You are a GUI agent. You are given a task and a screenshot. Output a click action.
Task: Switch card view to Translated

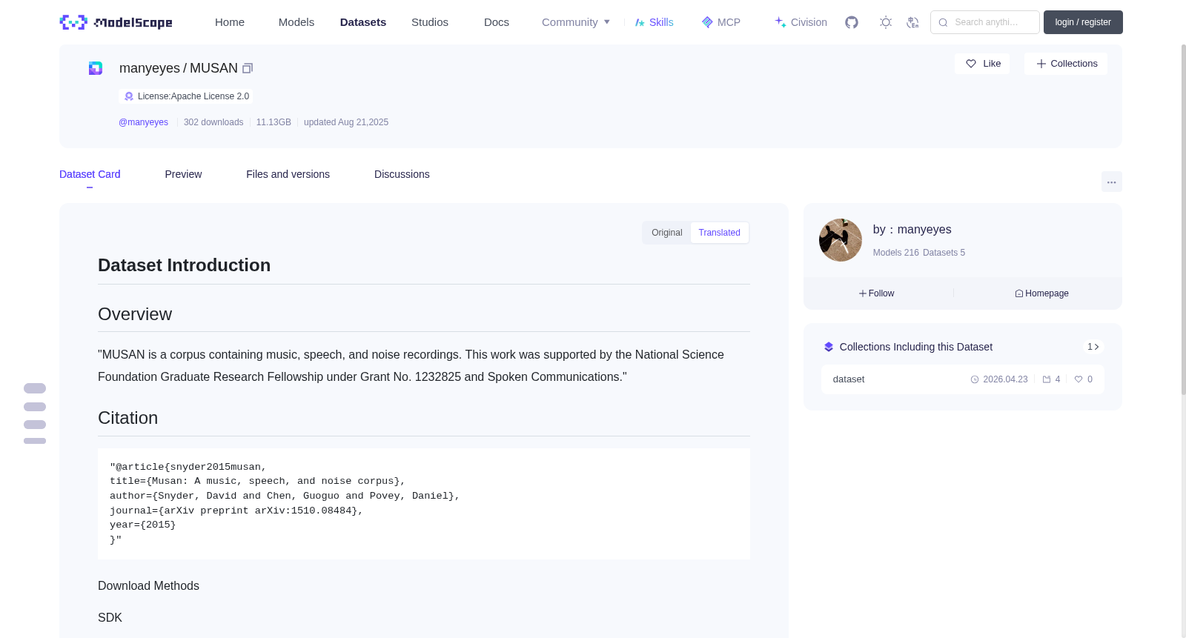(x=719, y=233)
